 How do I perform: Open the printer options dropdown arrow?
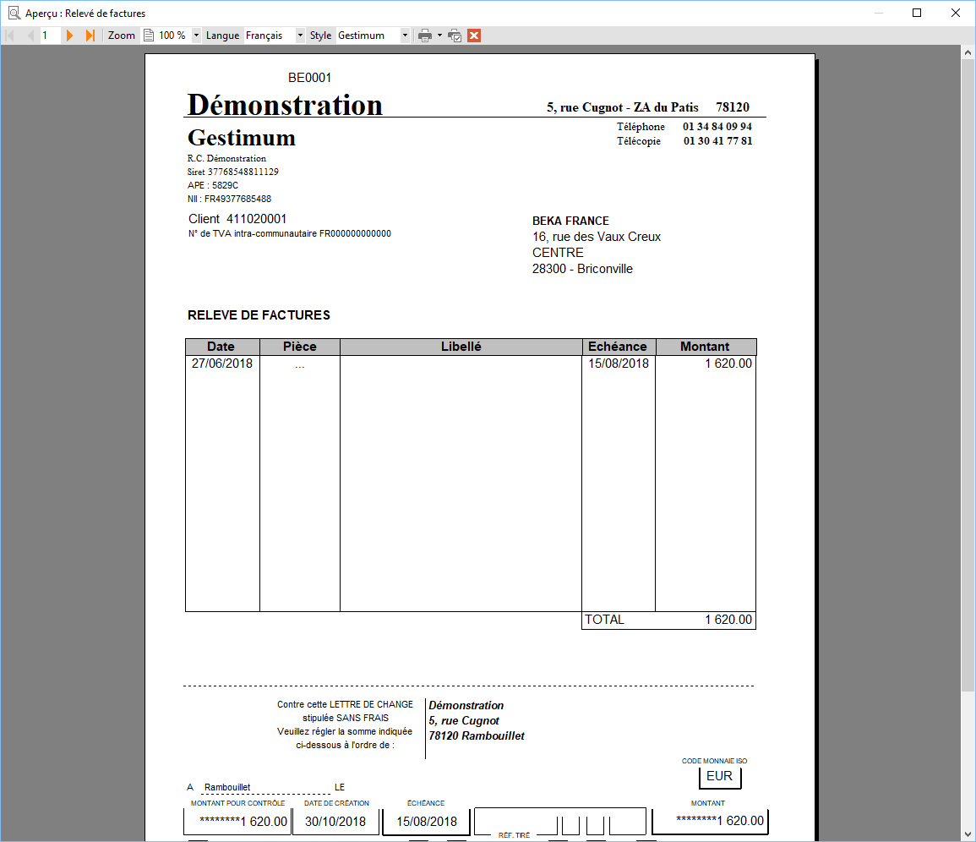pyautogui.click(x=439, y=36)
